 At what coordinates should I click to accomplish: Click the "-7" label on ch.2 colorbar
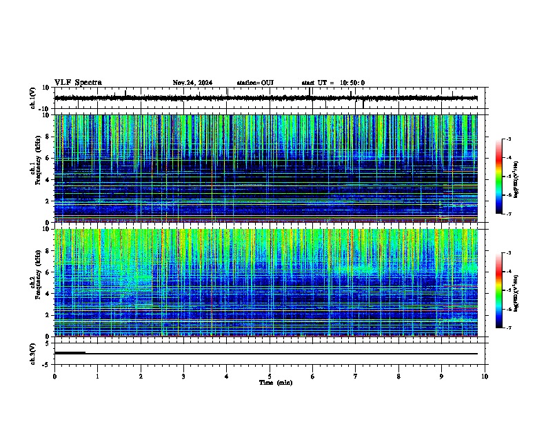pyautogui.click(x=509, y=328)
